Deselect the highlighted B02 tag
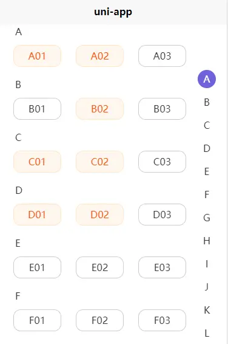 [x=100, y=109]
